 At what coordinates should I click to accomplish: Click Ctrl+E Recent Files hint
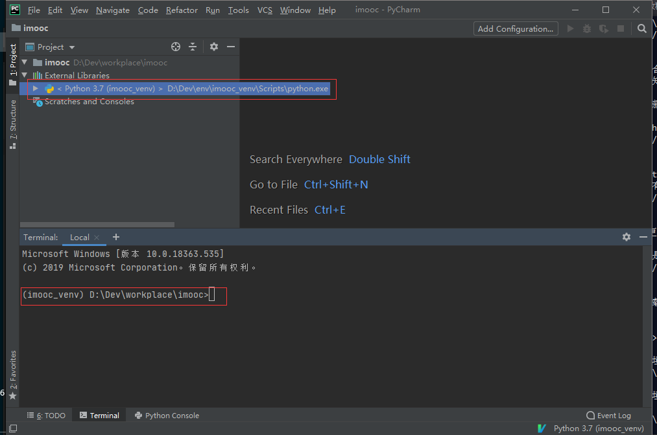pyautogui.click(x=330, y=210)
